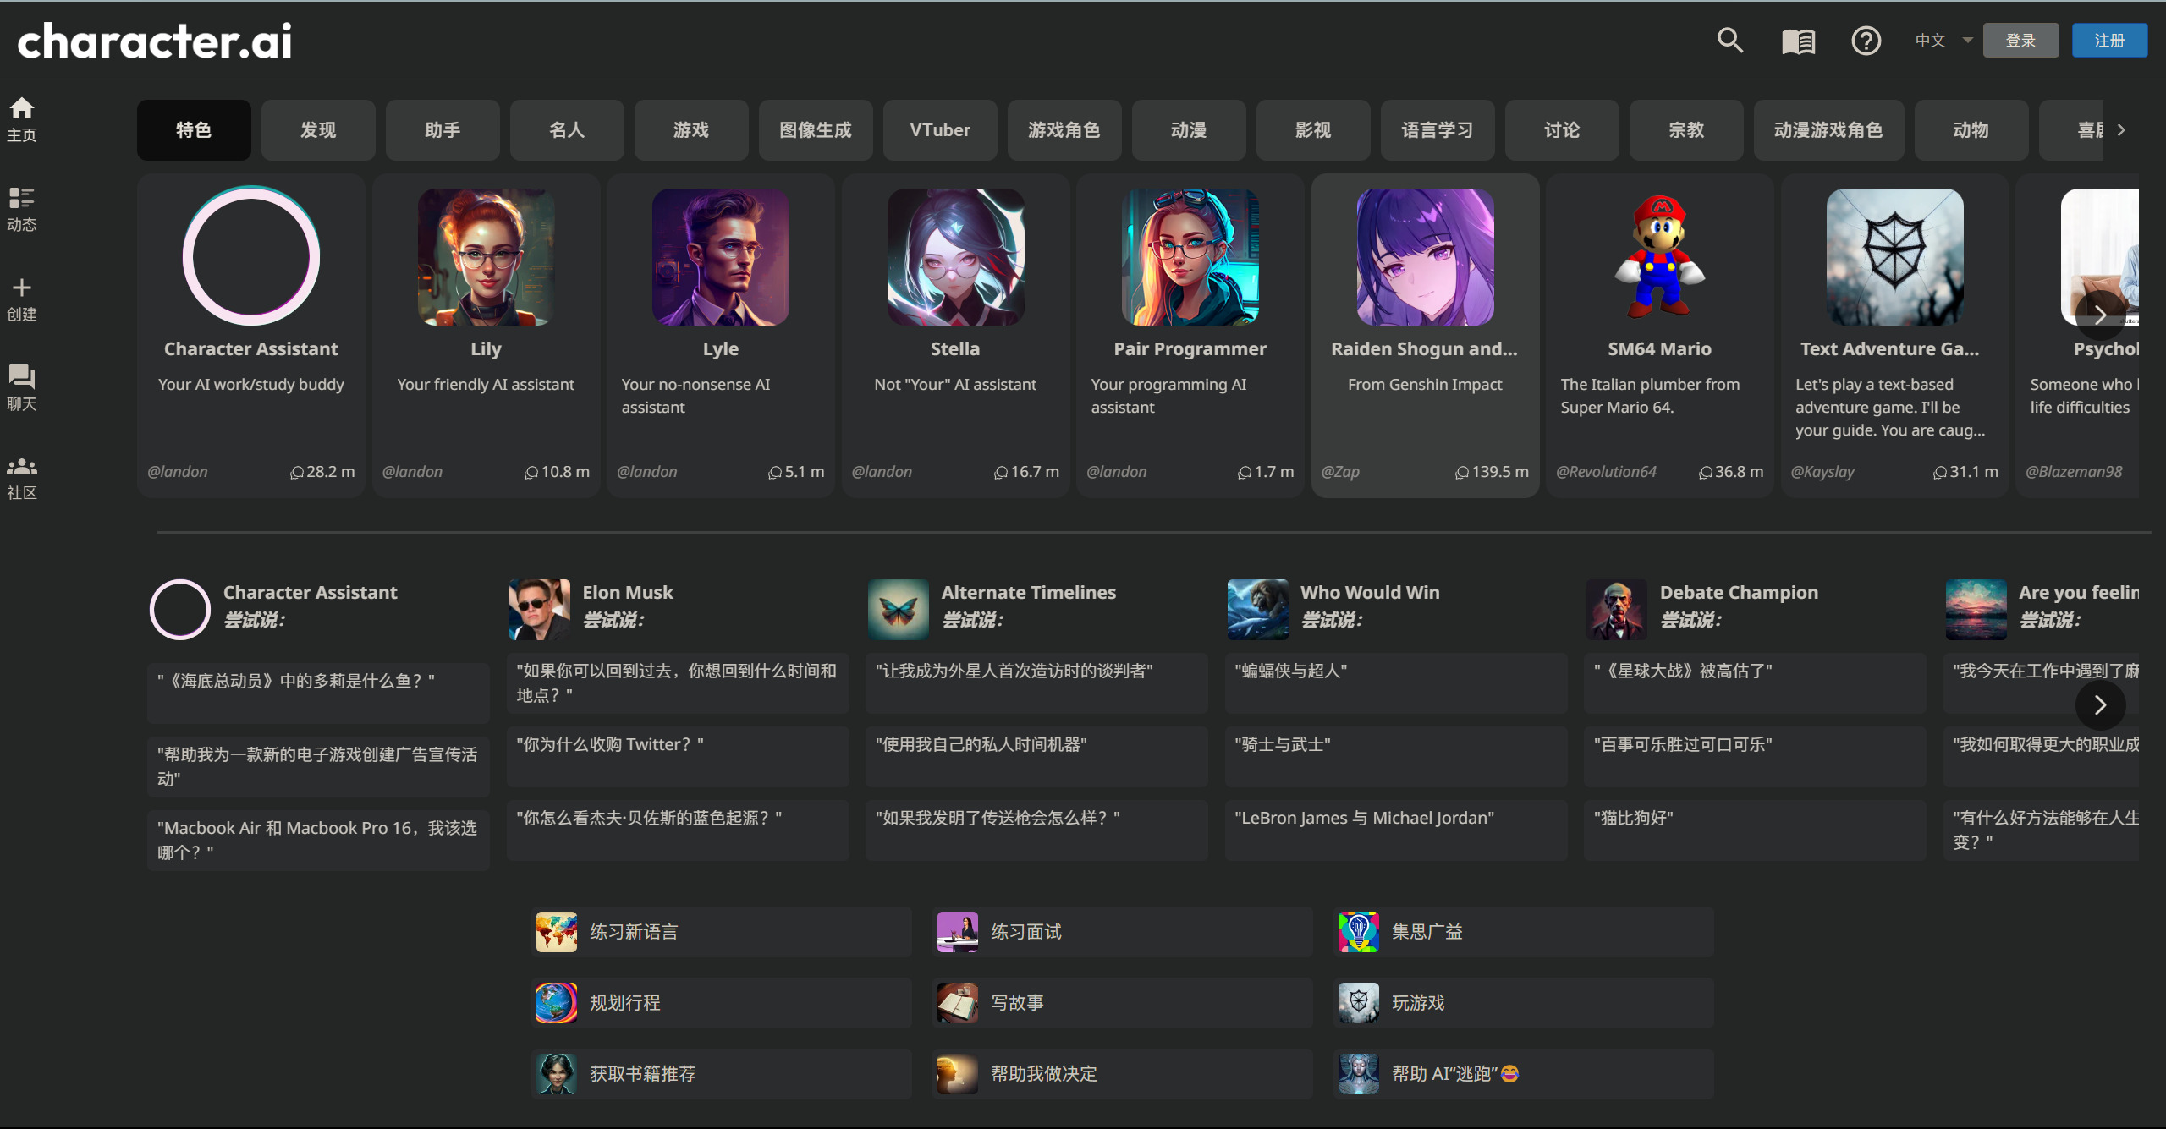Click the 注册 sign up button
The width and height of the screenshot is (2166, 1129).
[x=2109, y=41]
